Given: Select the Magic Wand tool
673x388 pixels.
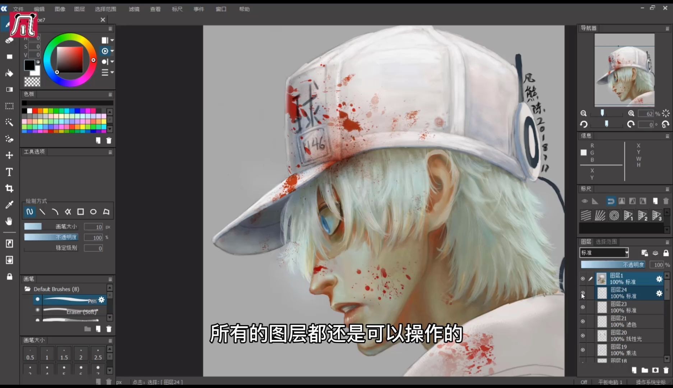Looking at the screenshot, I should (9, 123).
